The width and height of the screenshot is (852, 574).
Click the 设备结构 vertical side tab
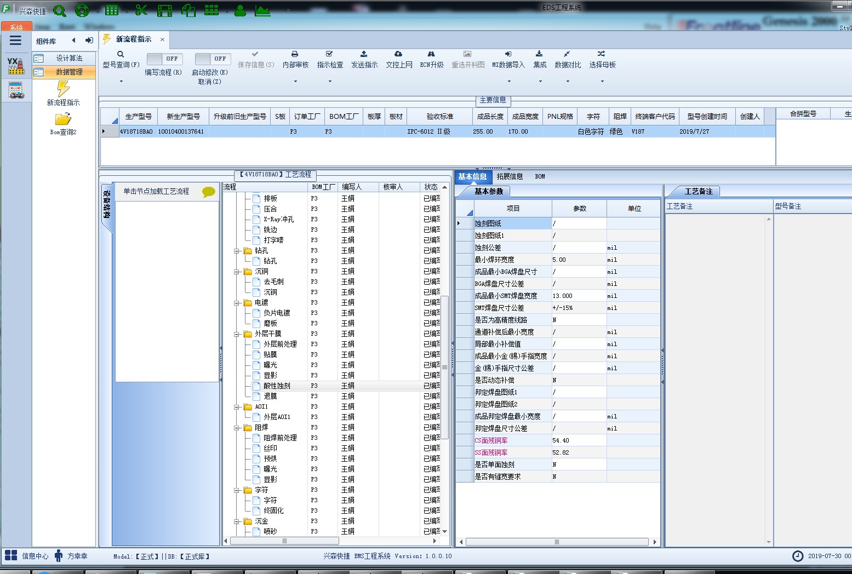coord(107,205)
